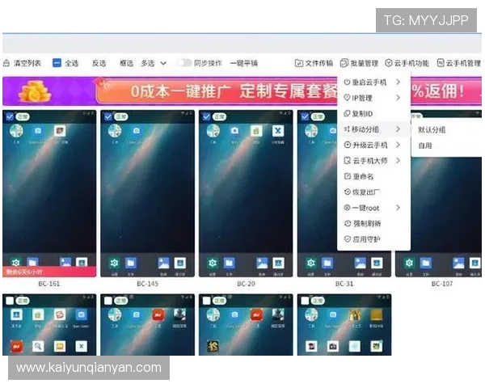Open the settings gear in phone BC-107
The width and height of the screenshot is (485, 388).
tap(409, 263)
